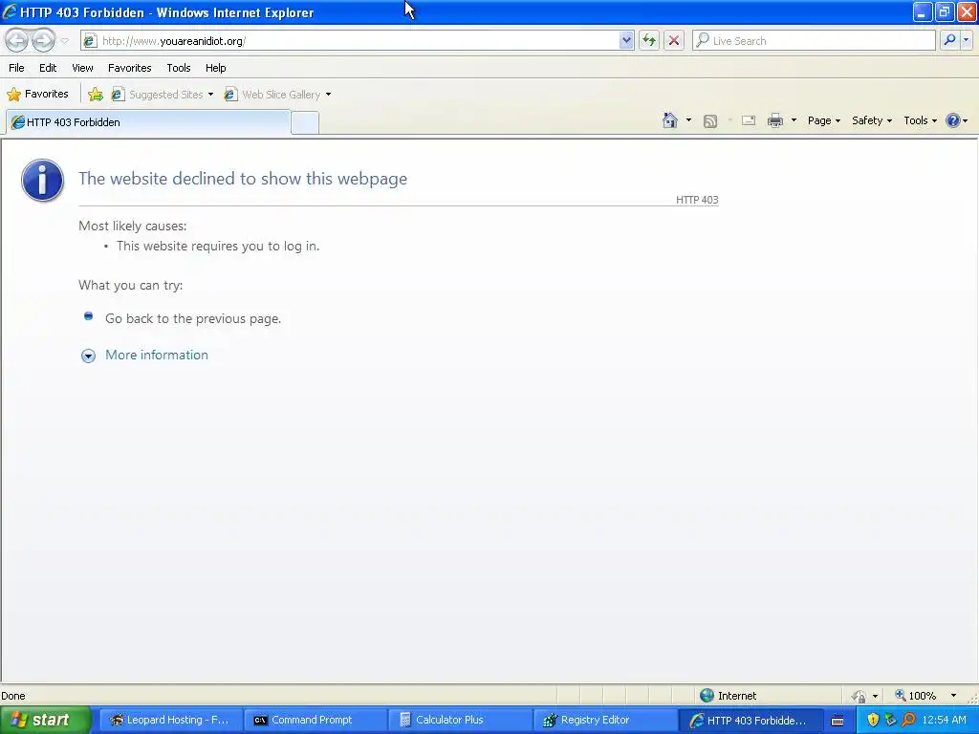Click the red Stop loading button
The height and width of the screenshot is (734, 979).
[674, 40]
